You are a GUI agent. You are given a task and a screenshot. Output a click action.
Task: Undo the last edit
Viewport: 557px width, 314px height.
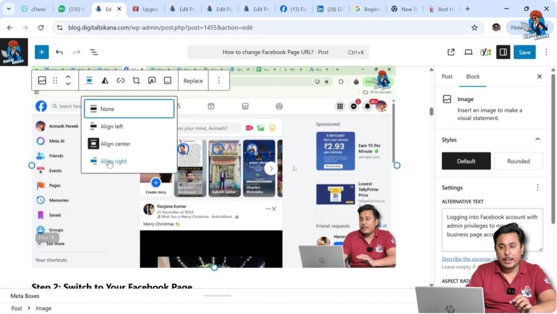pos(59,52)
